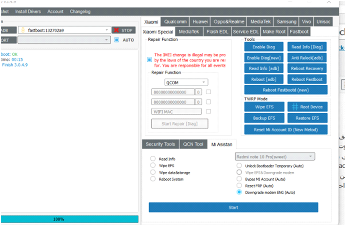346x226 pixels.
Task: Open the Changelog menu
Action: (x=80, y=11)
